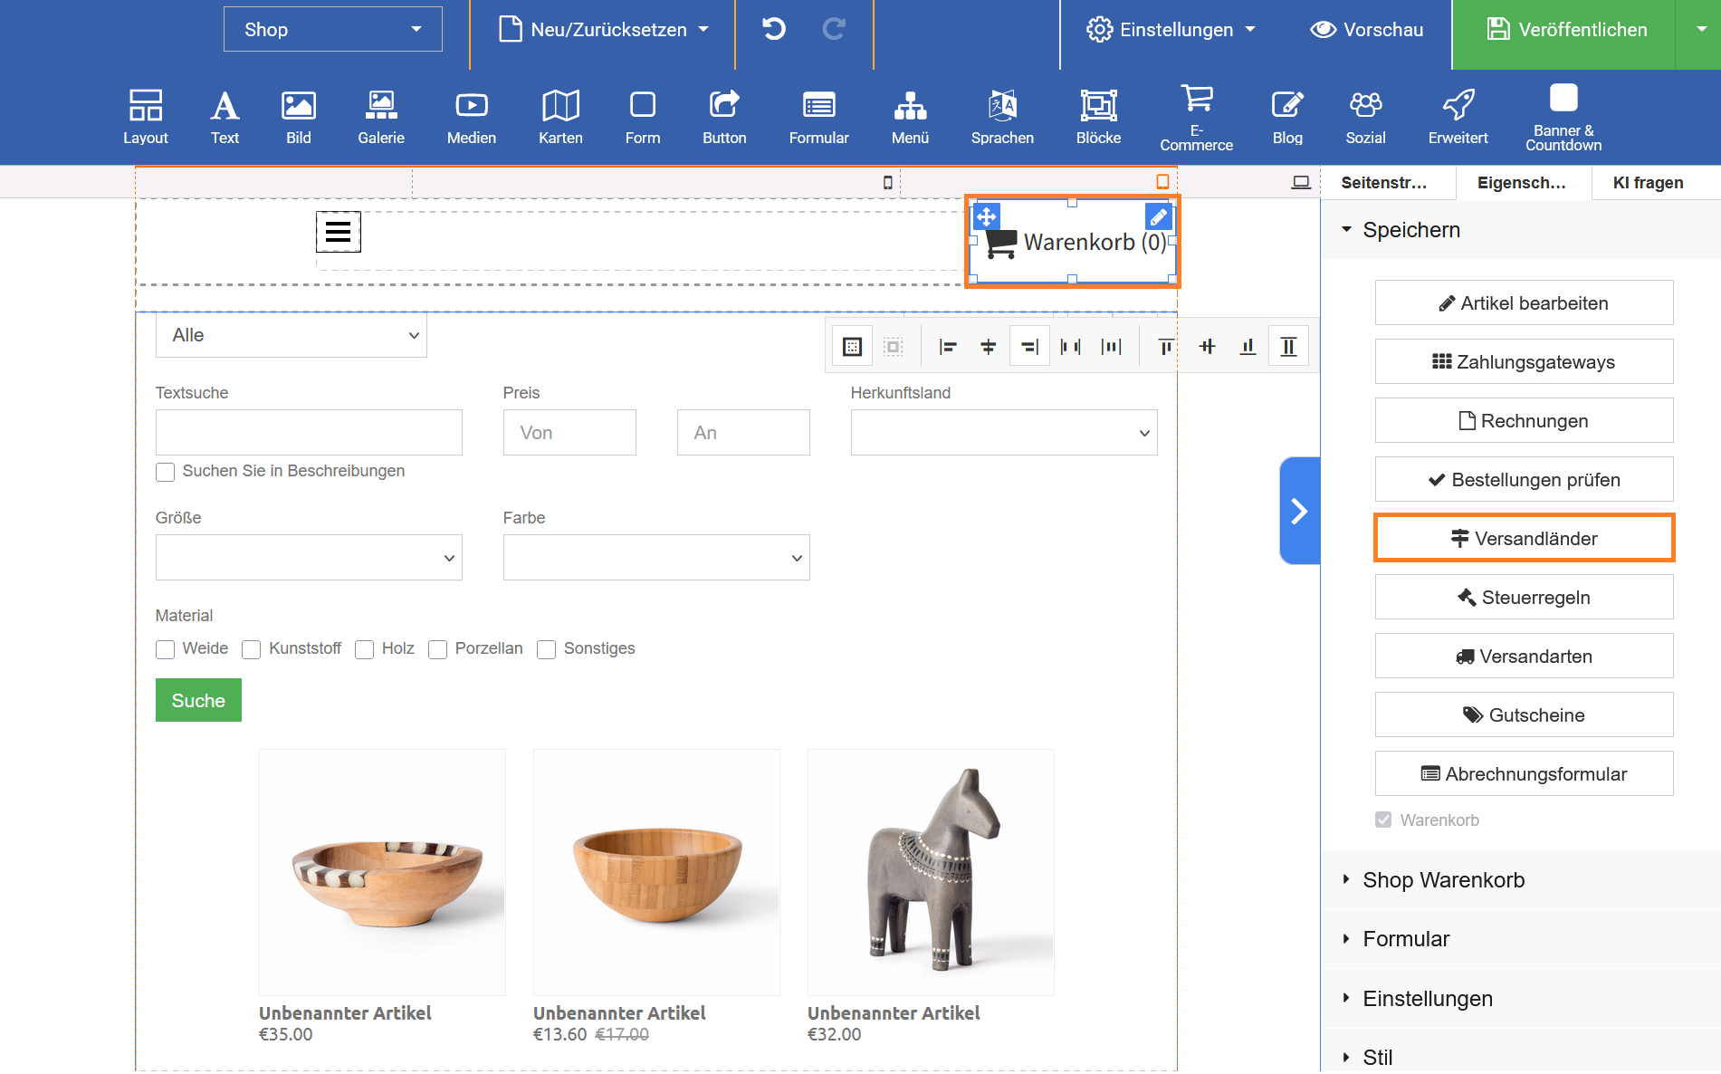Open the E-Commerce tool

pos(1196,118)
